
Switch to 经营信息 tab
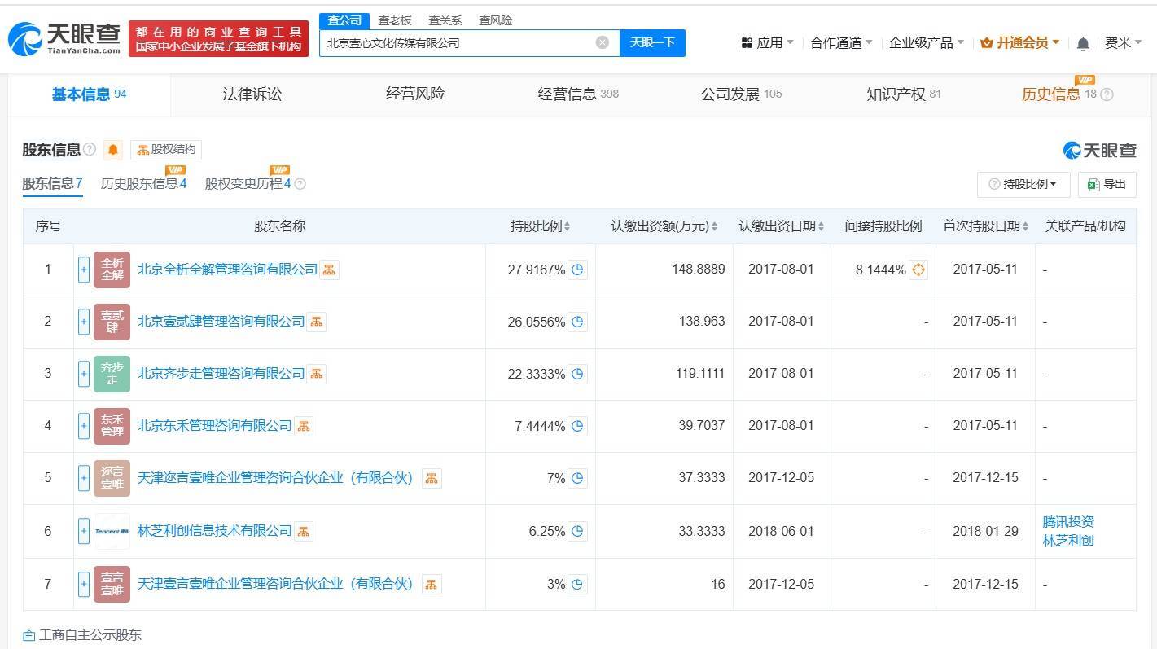[x=578, y=94]
